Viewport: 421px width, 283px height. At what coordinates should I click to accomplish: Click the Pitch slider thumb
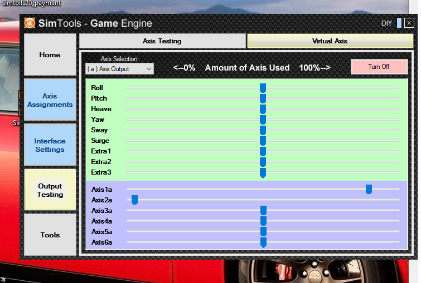263,98
